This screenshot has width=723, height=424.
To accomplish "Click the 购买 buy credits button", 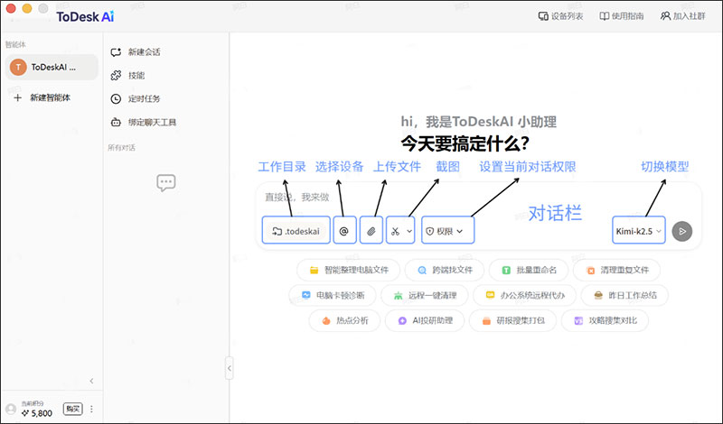I will (x=73, y=409).
